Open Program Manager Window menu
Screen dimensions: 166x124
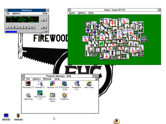(47, 79)
